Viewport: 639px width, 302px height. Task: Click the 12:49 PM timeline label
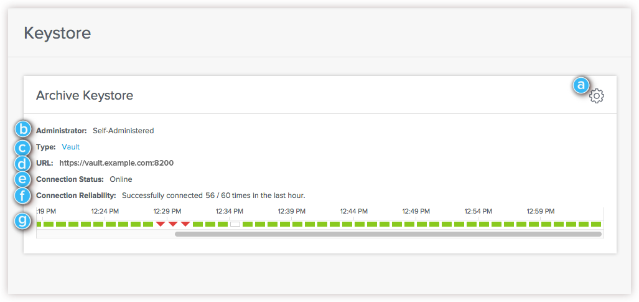(x=416, y=212)
